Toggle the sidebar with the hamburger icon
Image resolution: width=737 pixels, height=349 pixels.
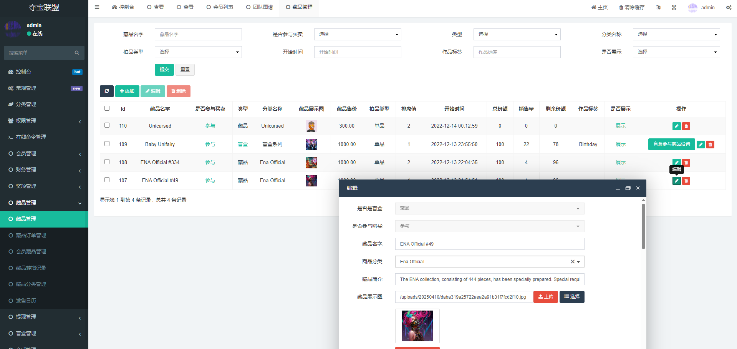point(97,7)
